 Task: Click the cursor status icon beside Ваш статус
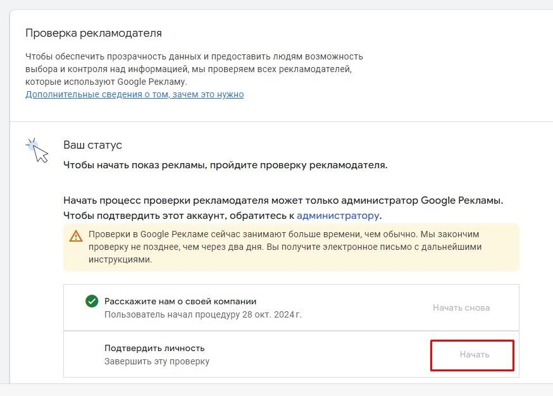pyautogui.click(x=38, y=150)
